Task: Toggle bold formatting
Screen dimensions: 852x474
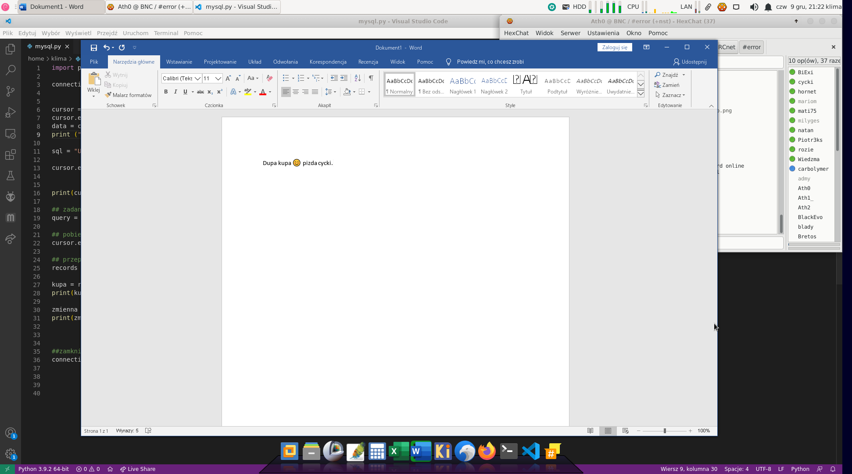Action: (x=166, y=92)
